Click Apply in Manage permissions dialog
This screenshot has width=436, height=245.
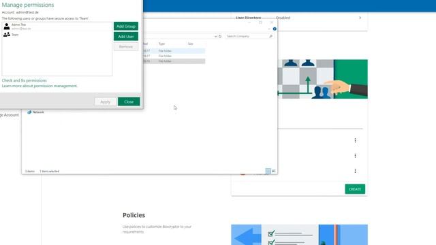pyautogui.click(x=105, y=102)
